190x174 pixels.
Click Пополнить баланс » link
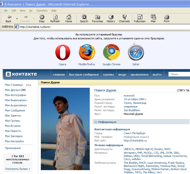click(x=18, y=169)
